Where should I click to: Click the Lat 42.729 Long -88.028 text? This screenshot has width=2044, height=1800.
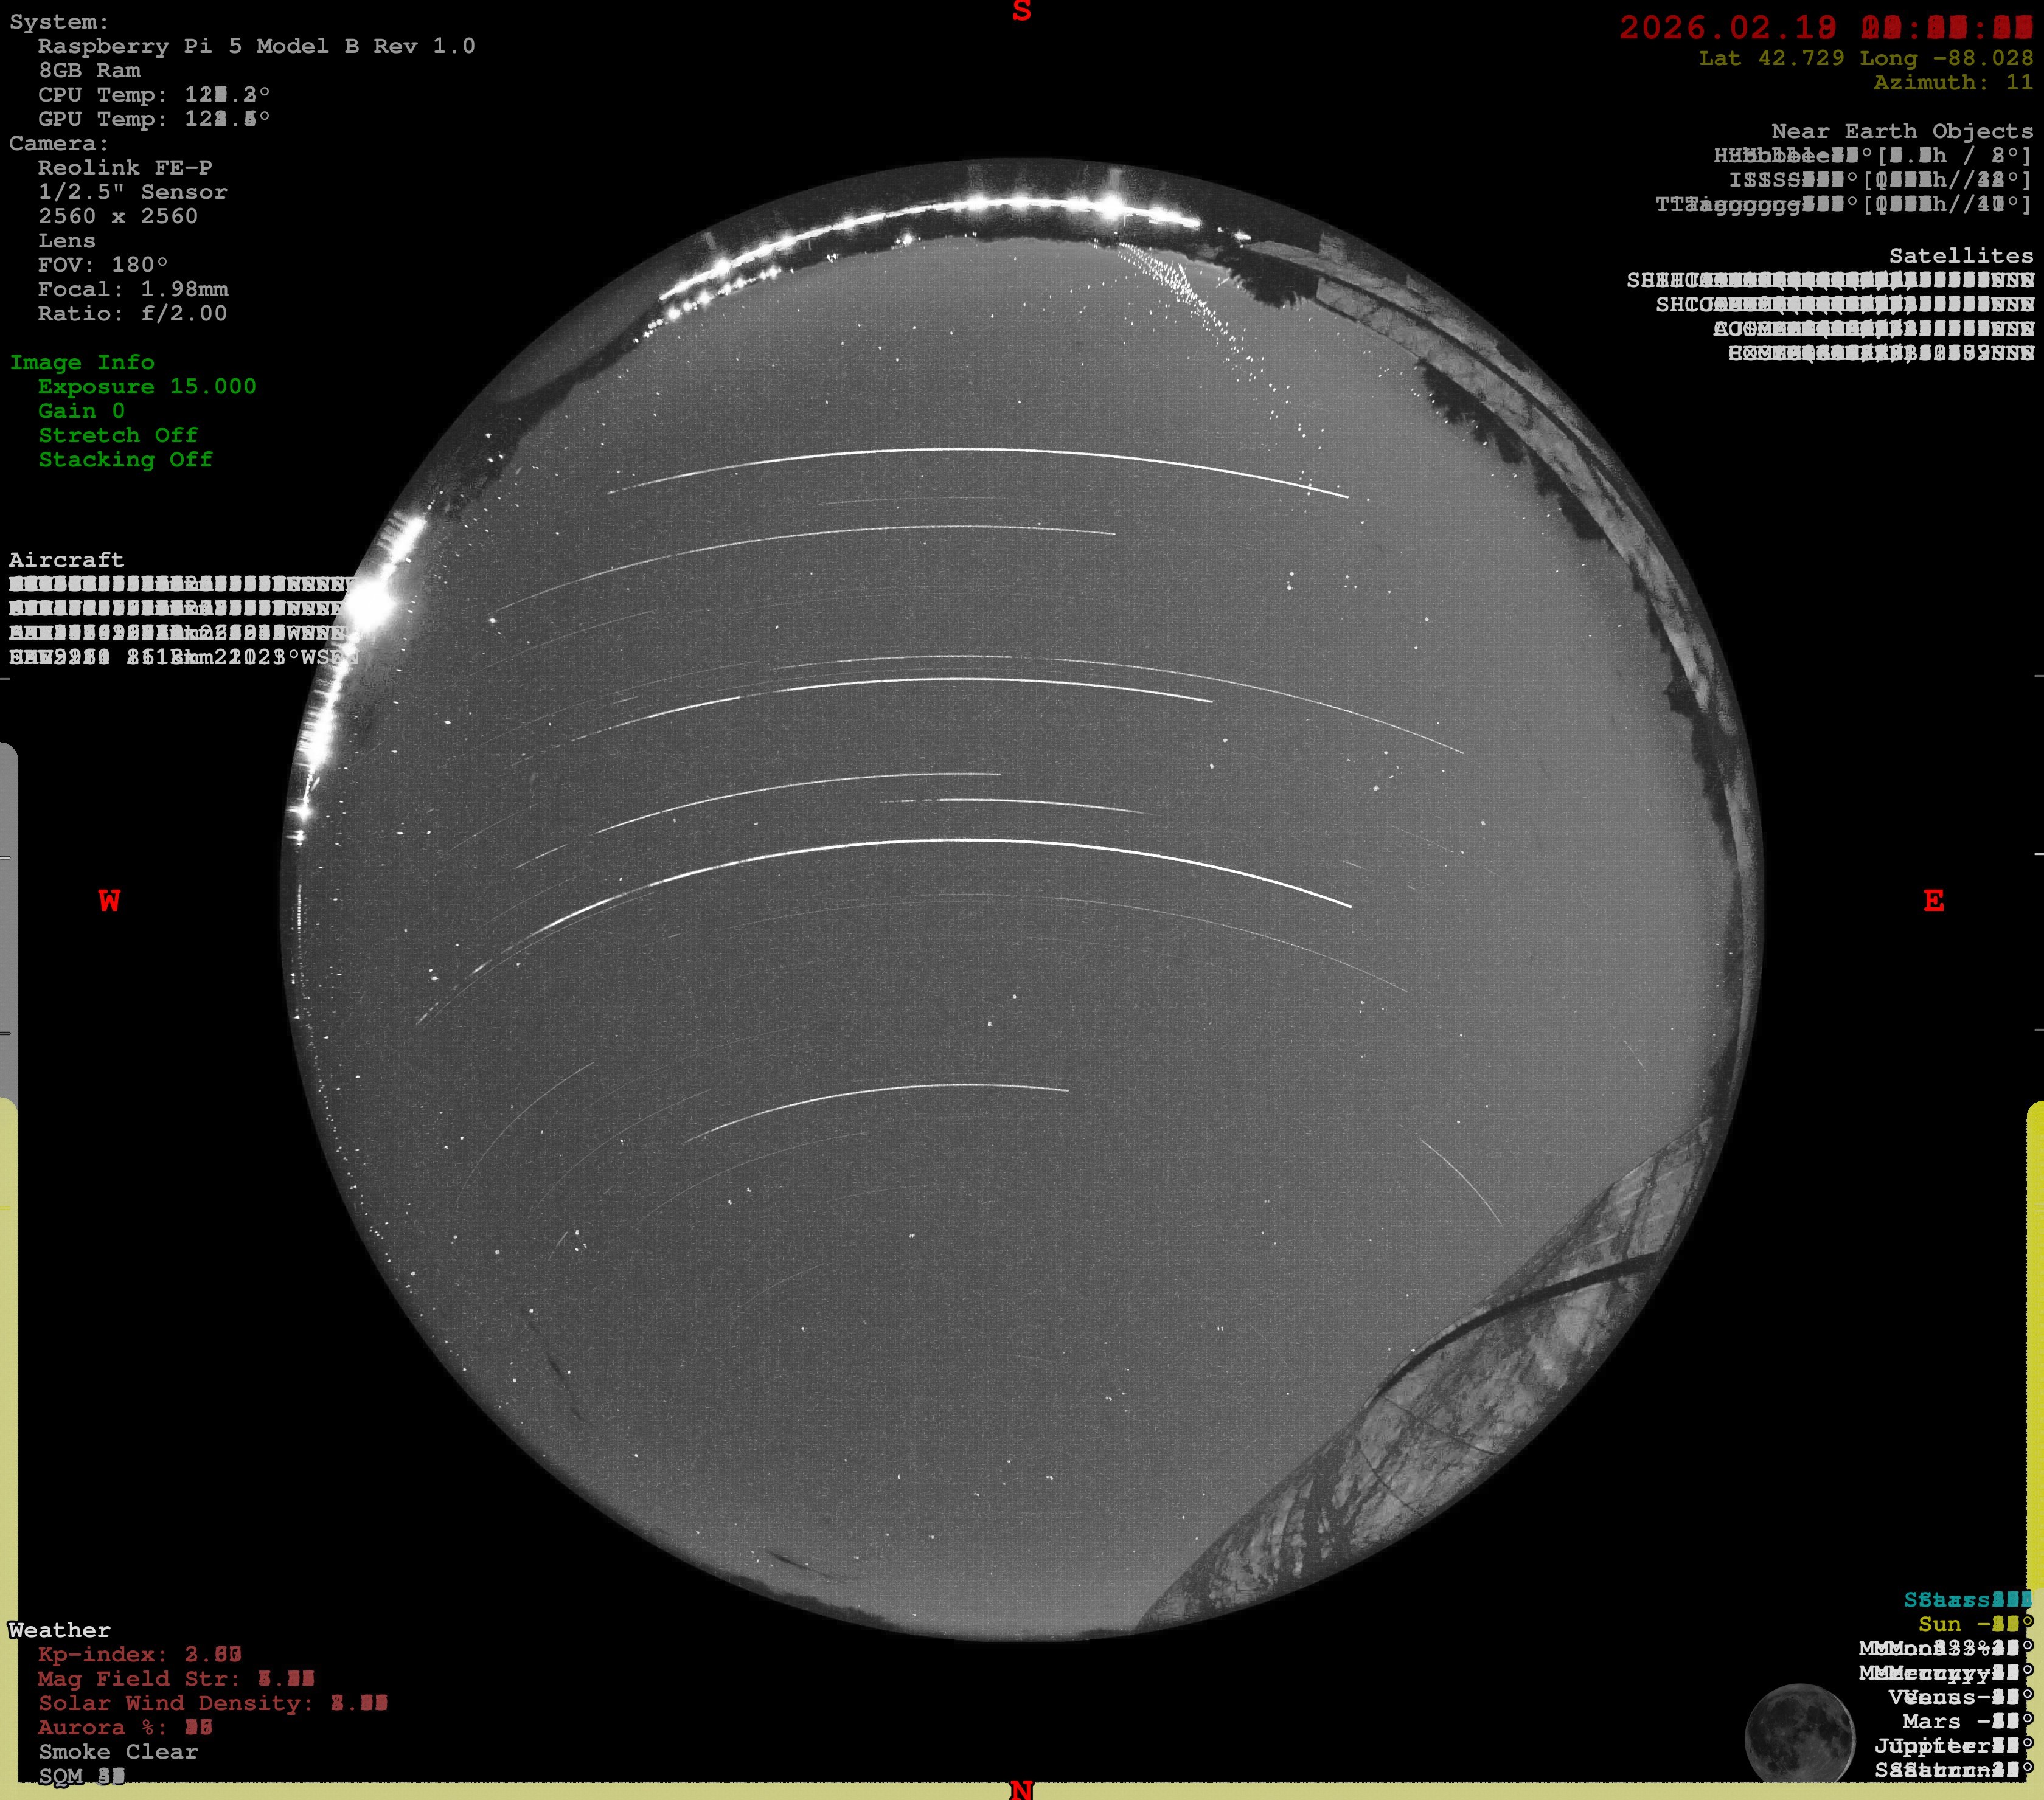(x=1865, y=58)
